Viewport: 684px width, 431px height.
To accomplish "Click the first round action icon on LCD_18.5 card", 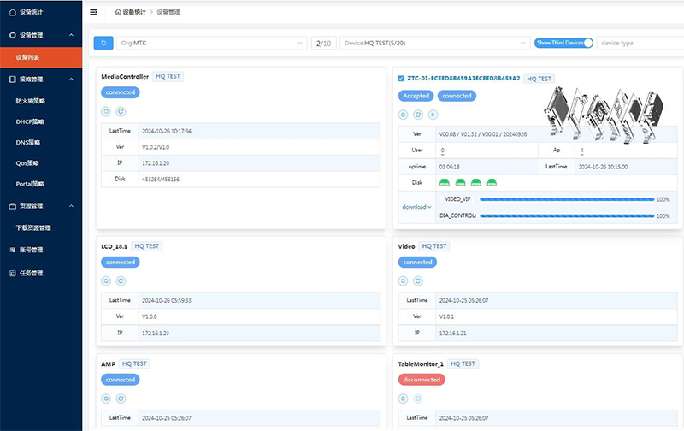I will [106, 281].
